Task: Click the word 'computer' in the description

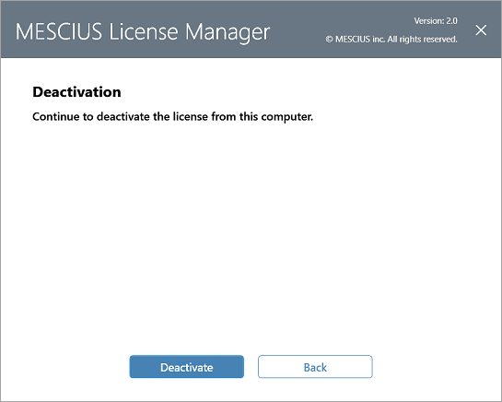Action: click(x=286, y=117)
